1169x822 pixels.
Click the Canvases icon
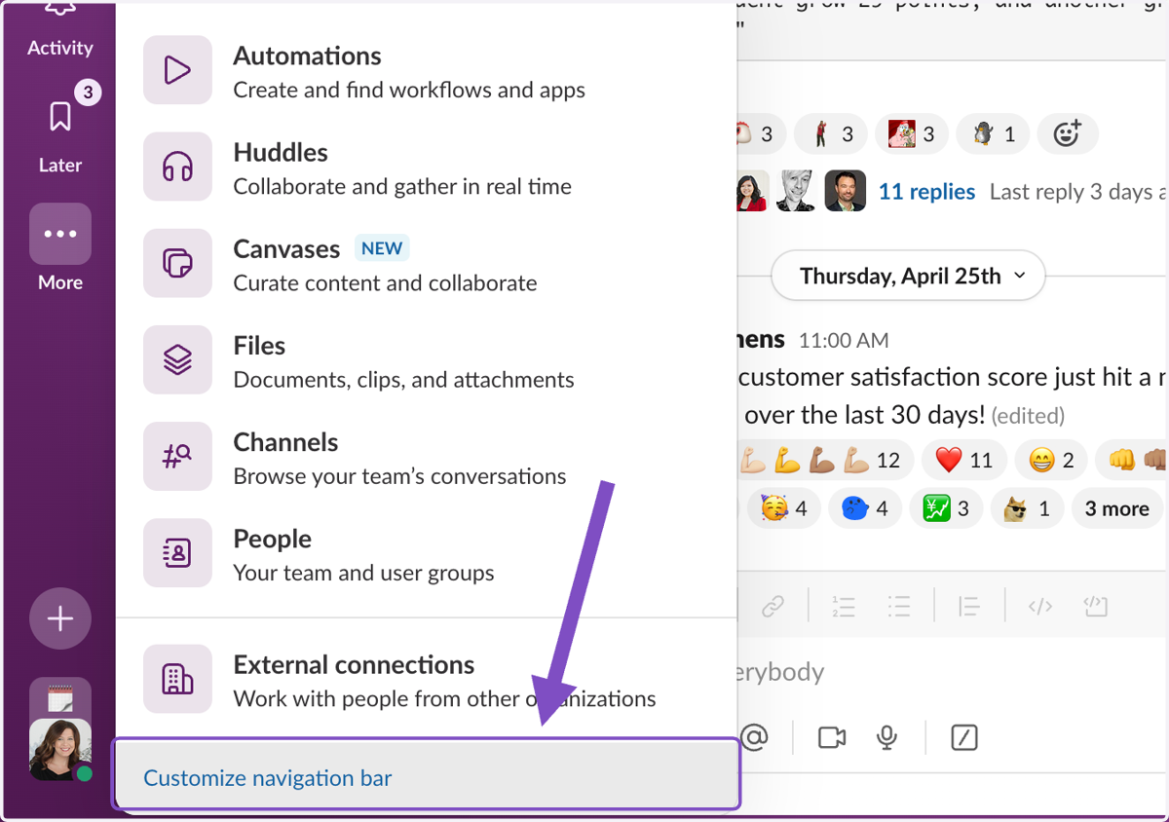pos(177,263)
